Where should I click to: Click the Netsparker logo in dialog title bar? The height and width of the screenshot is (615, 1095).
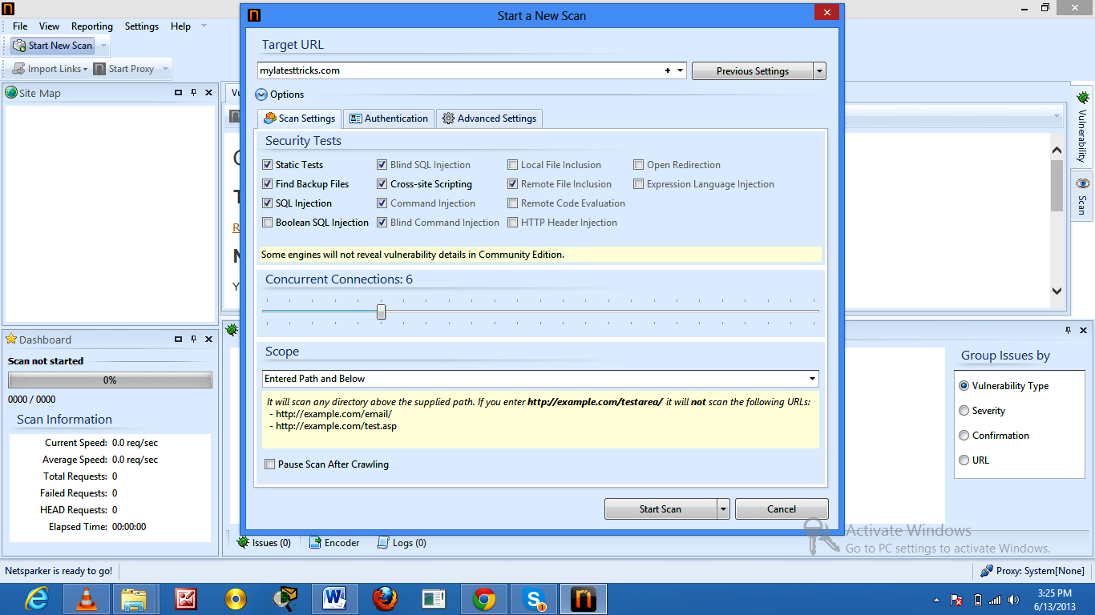(x=254, y=15)
